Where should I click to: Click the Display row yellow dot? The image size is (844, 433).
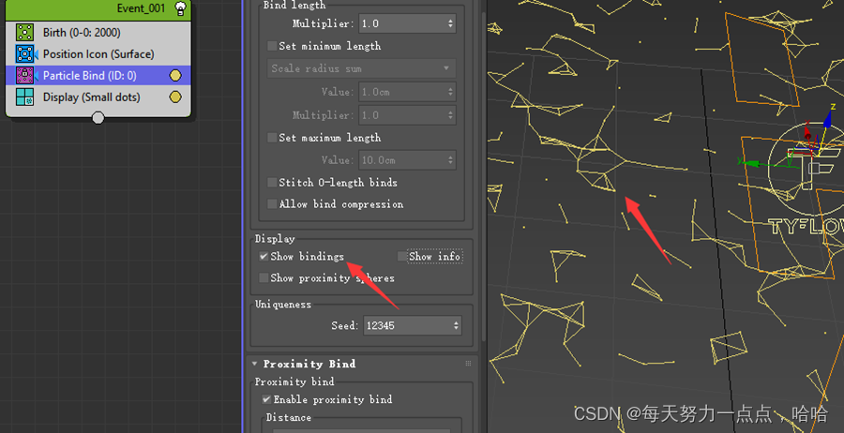175,97
